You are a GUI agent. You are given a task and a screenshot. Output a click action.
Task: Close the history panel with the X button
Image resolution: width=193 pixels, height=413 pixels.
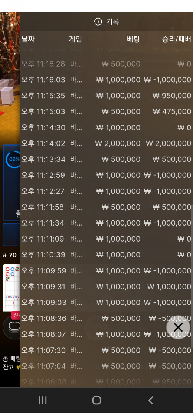178,327
